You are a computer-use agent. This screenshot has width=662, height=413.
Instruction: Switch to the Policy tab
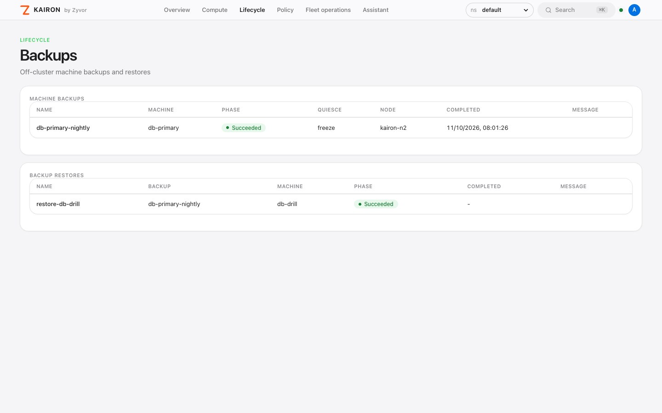pos(285,10)
